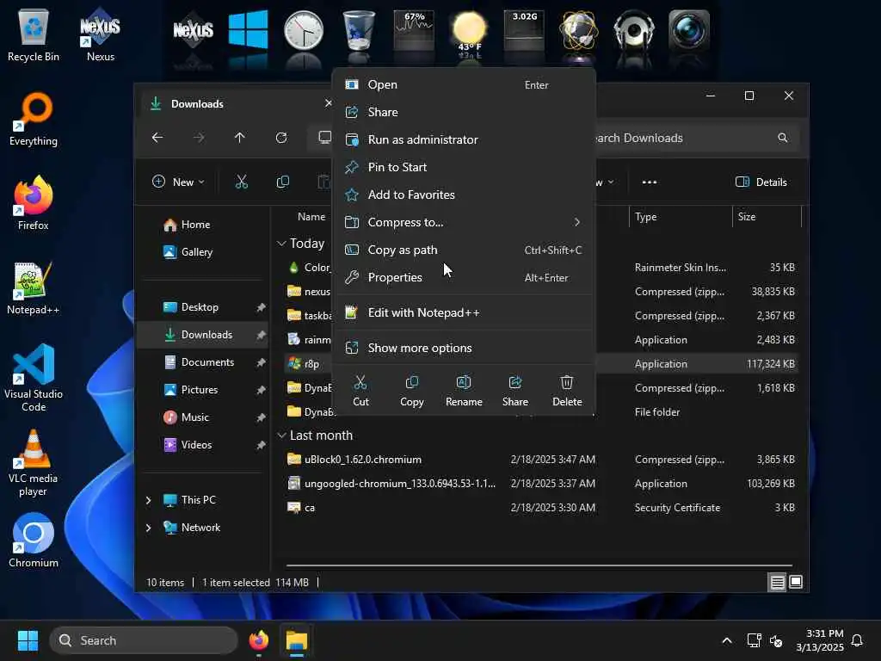The image size is (881, 661).
Task: Click Show more options
Action: pos(464,348)
